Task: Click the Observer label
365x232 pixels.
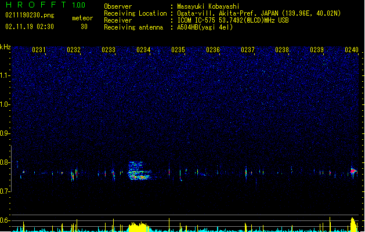Action: tap(118, 6)
